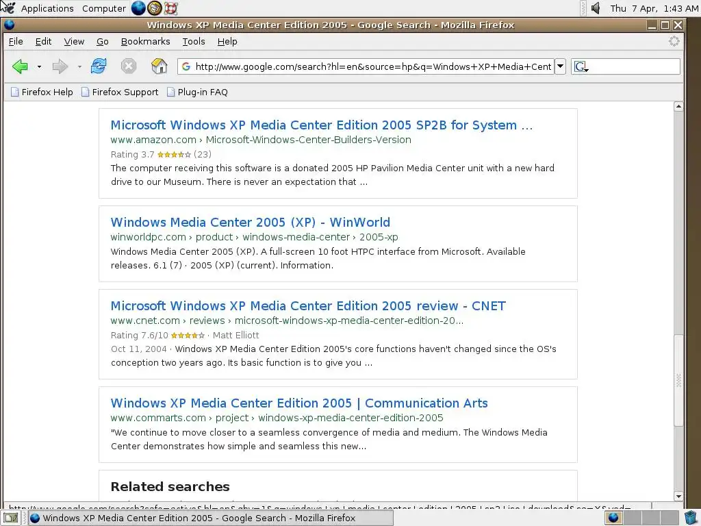Screen dimensions: 701x526
Task: Open the Back history dropdown arrow
Action: coord(39,66)
